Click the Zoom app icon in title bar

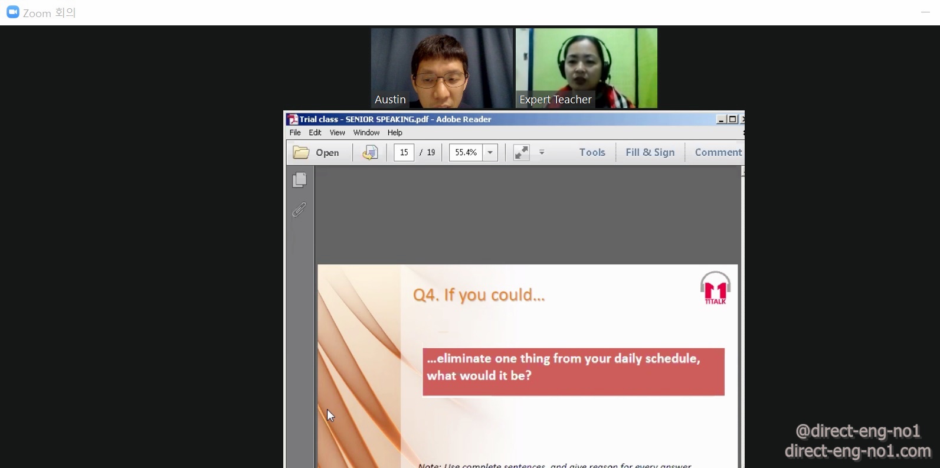12,12
